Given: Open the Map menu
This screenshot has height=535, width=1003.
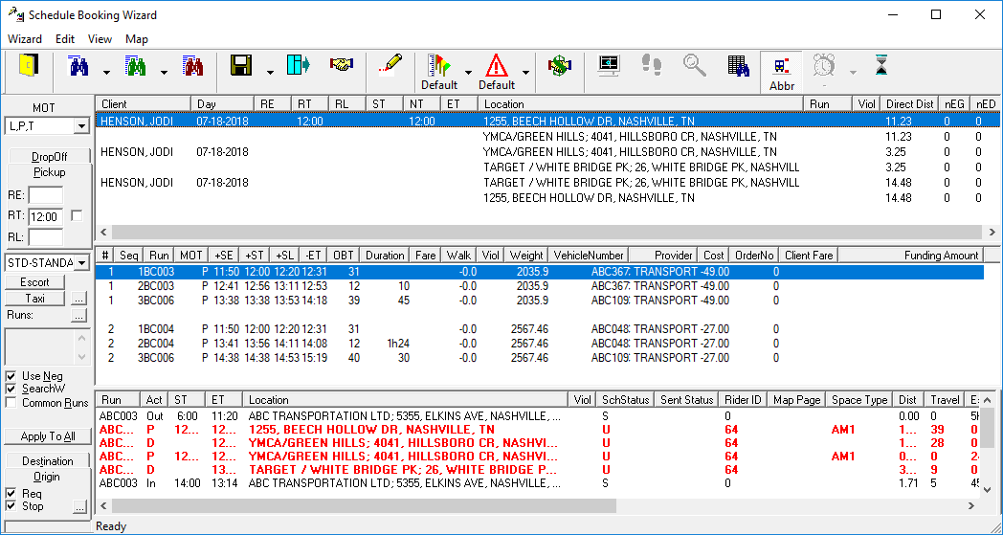Looking at the screenshot, I should point(137,39).
